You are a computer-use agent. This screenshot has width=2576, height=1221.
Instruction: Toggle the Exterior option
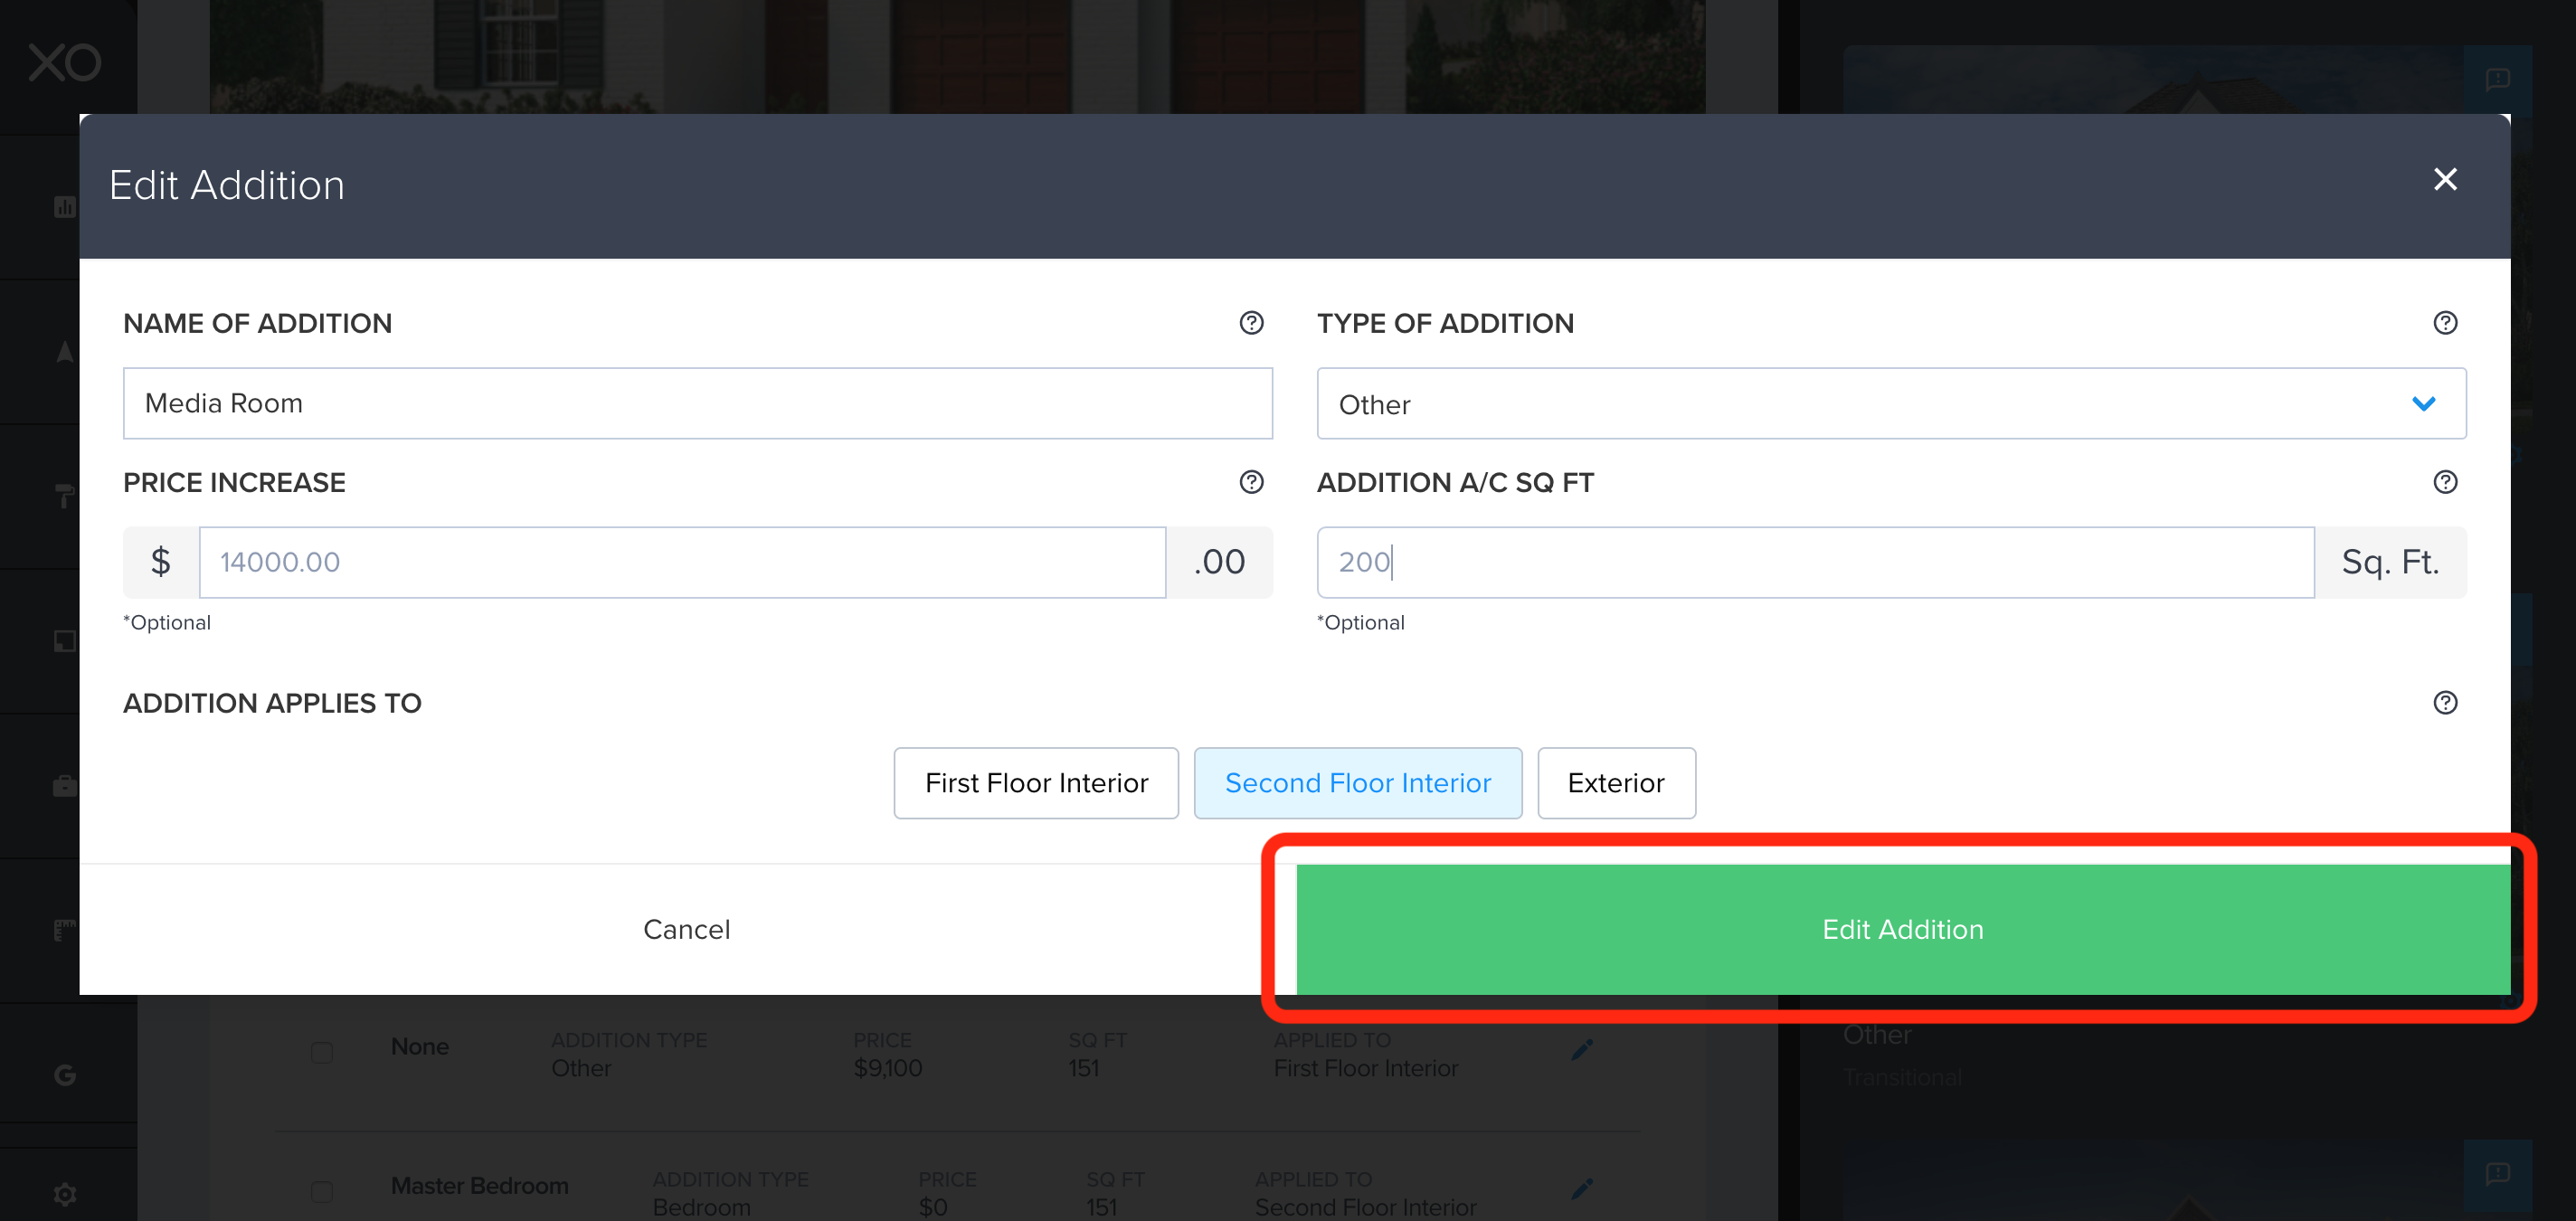click(x=1615, y=783)
